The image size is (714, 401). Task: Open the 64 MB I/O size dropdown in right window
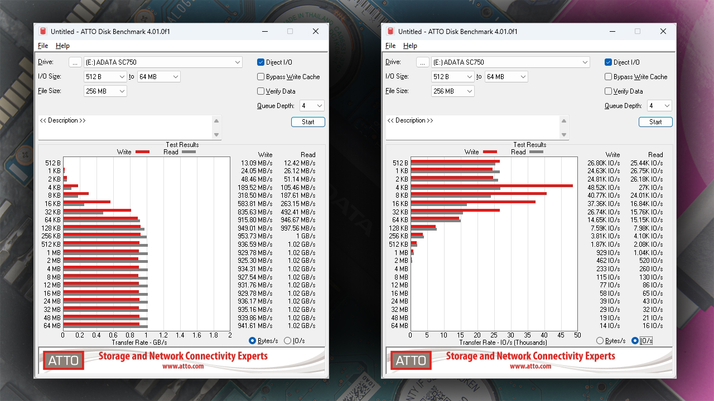click(506, 77)
